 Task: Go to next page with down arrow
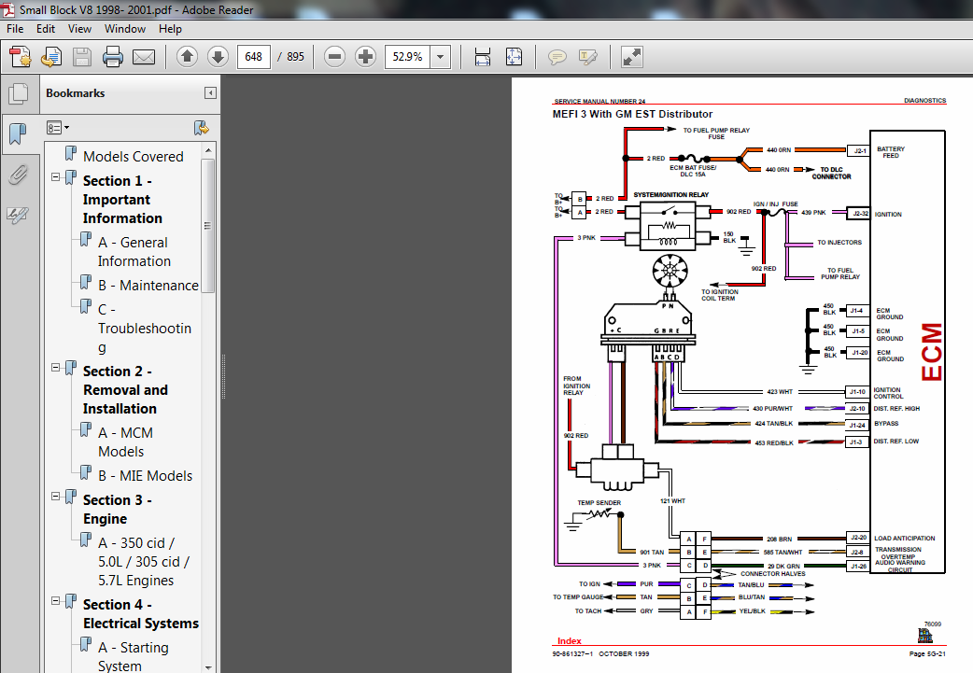coord(217,57)
